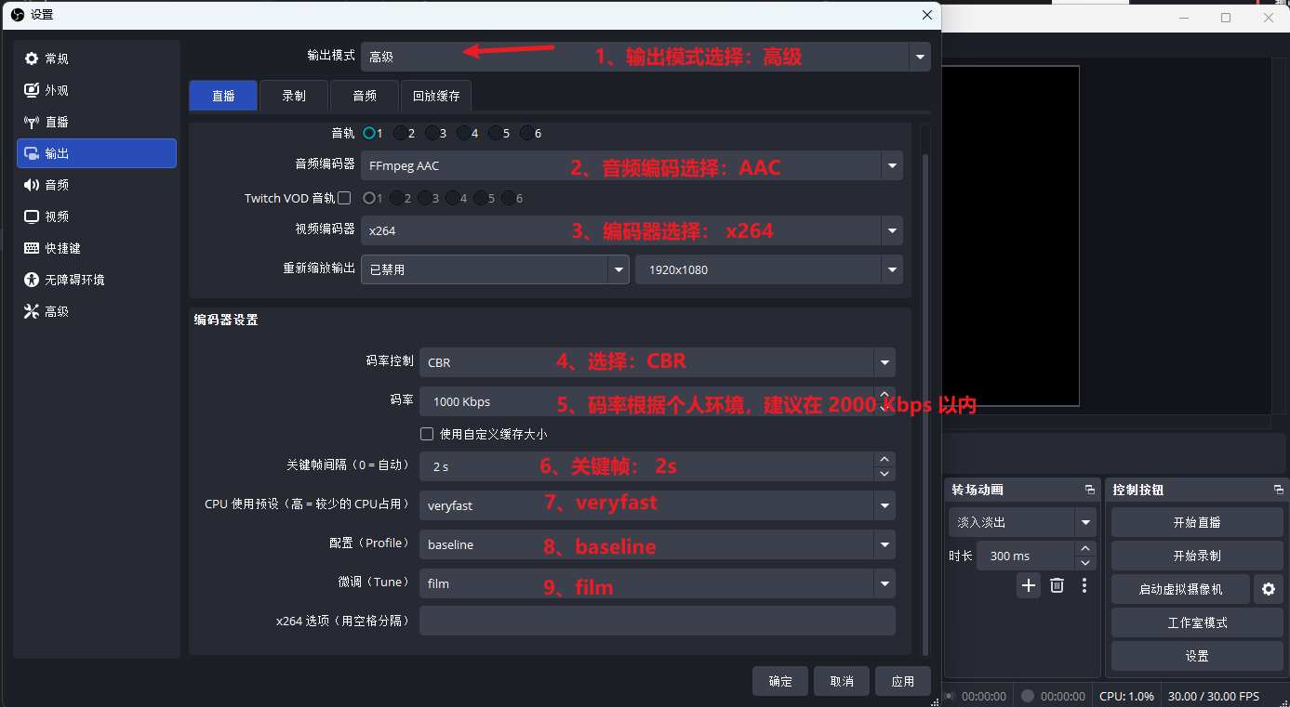1290x707 pixels.
Task: Open 无障碍环境 settings via its accessibility icon
Action: coord(32,280)
